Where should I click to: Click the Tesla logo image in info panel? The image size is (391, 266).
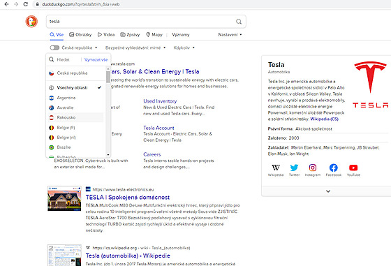coord(370,84)
